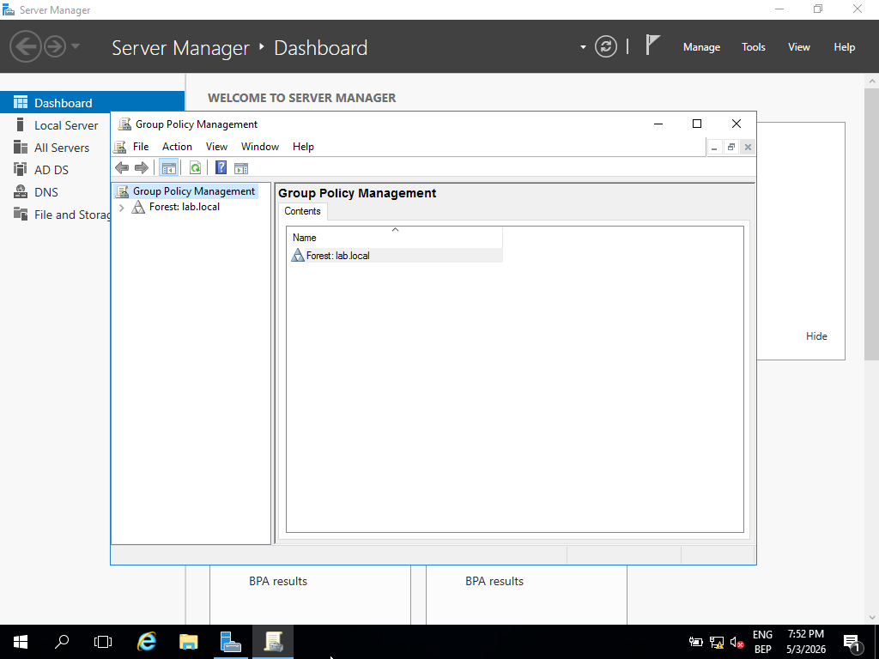879x659 pixels.
Task: Open BPA results in second tile
Action: (494, 581)
